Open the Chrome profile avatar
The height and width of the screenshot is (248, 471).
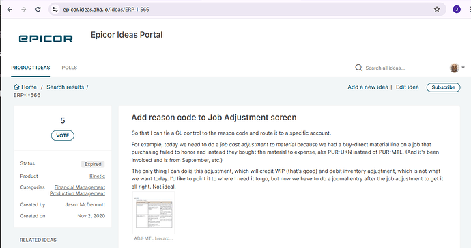click(457, 10)
